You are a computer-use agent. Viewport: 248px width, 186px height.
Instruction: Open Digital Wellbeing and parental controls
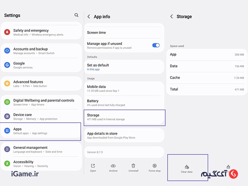coord(41,102)
